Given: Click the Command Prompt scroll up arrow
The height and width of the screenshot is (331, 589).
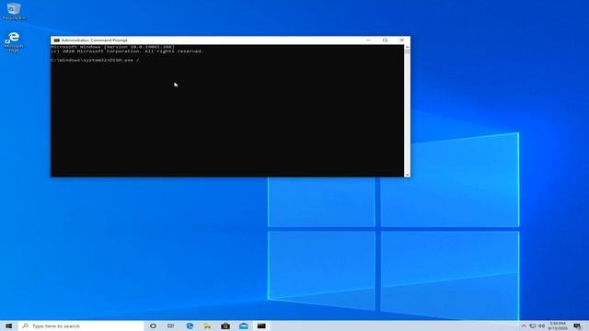Looking at the screenshot, I should [407, 47].
